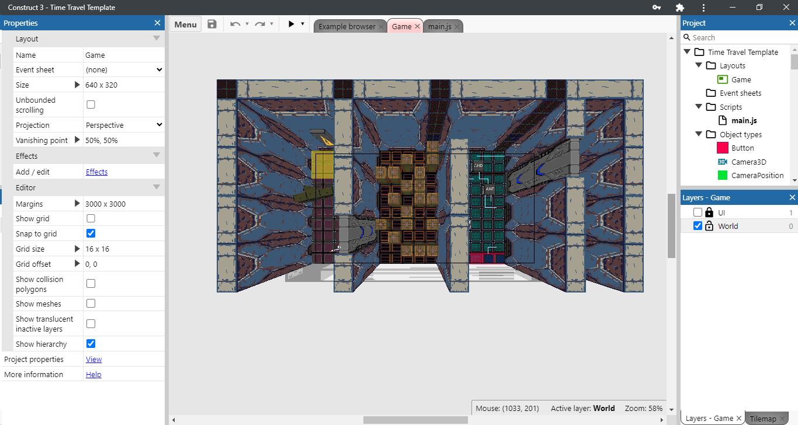Open the preview options dropdown arrow

(x=303, y=24)
